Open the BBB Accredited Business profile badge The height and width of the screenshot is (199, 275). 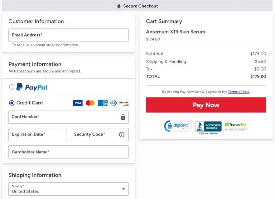pos(208,128)
